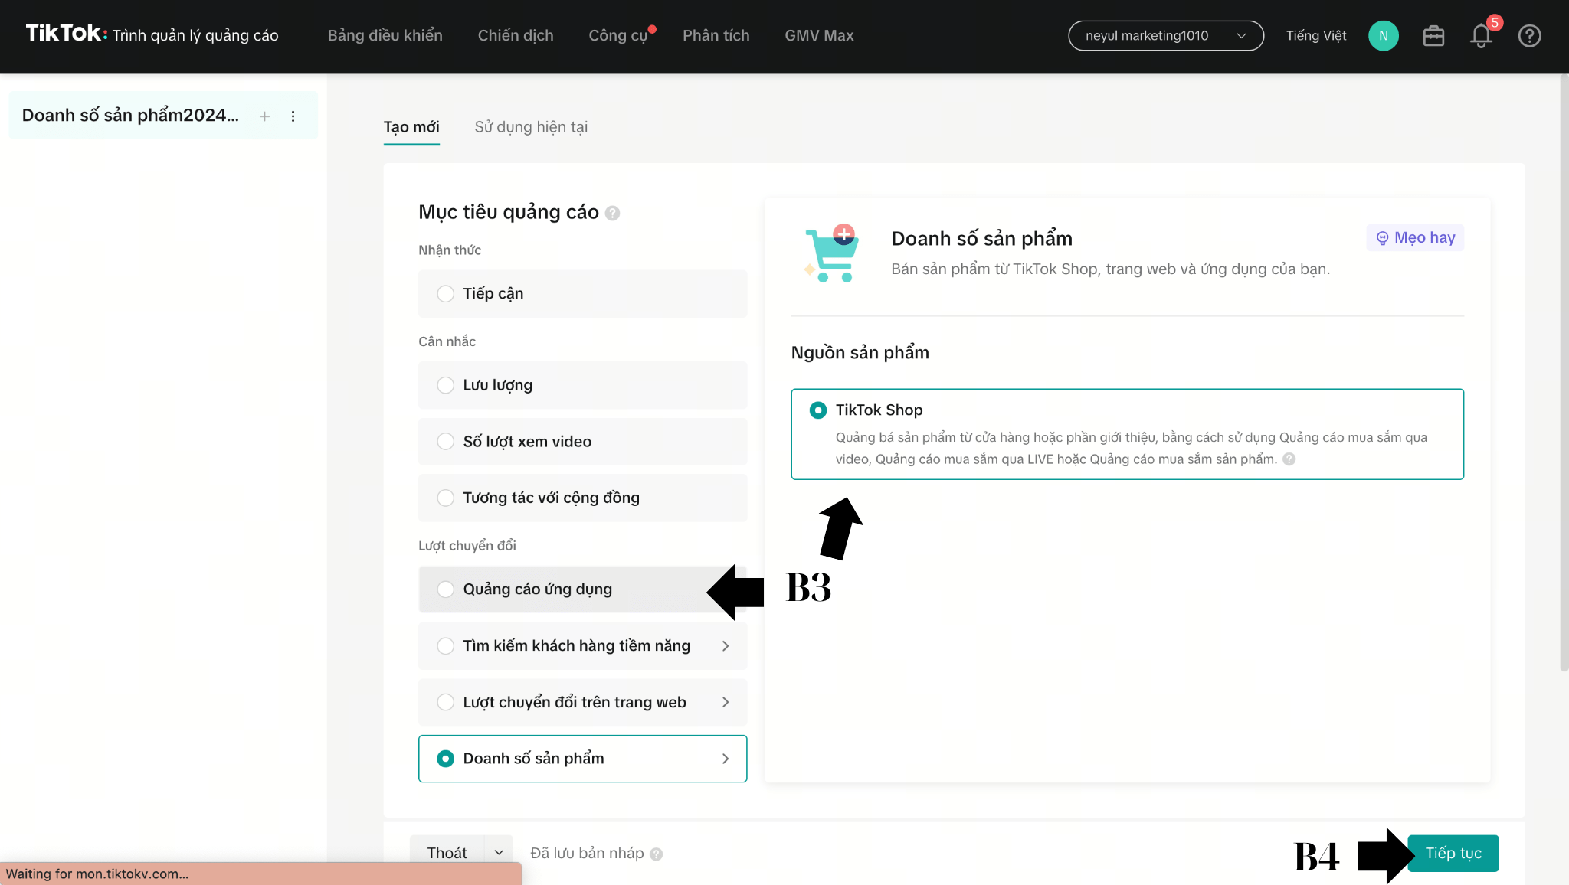Click the shopping cart product sales icon
The width and height of the screenshot is (1569, 885).
pos(831,254)
